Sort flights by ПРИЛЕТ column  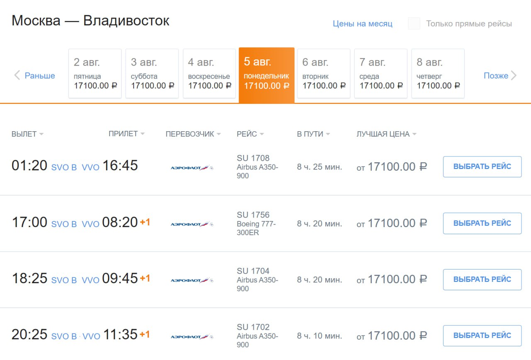coord(127,134)
